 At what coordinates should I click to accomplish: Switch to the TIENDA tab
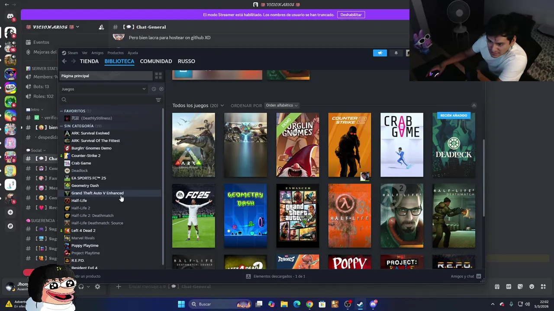[x=89, y=61]
